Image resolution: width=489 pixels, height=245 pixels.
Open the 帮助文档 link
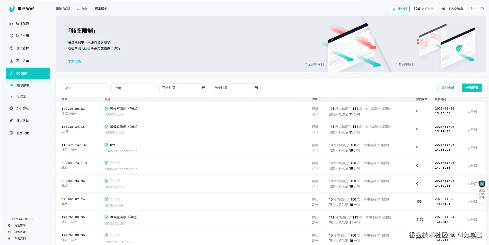(20, 239)
